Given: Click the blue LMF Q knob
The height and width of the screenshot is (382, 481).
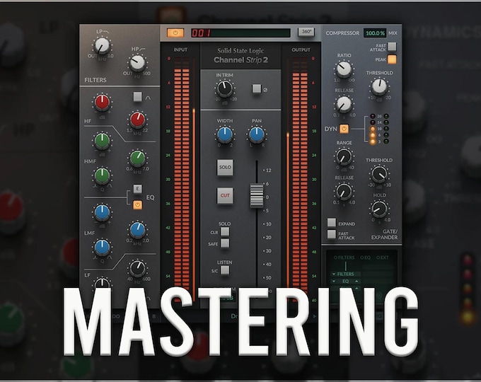Looking at the screenshot, I should 102,248.
